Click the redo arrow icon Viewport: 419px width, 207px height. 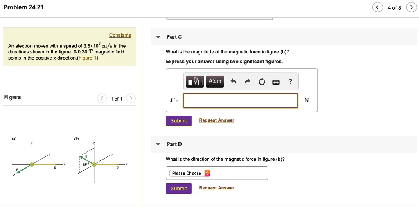click(248, 82)
